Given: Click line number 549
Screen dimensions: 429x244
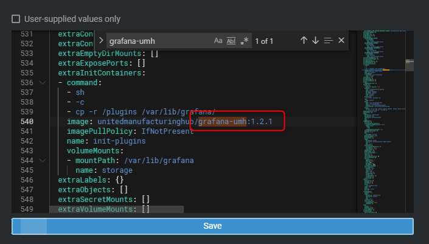Looking at the screenshot, I should [27, 209].
